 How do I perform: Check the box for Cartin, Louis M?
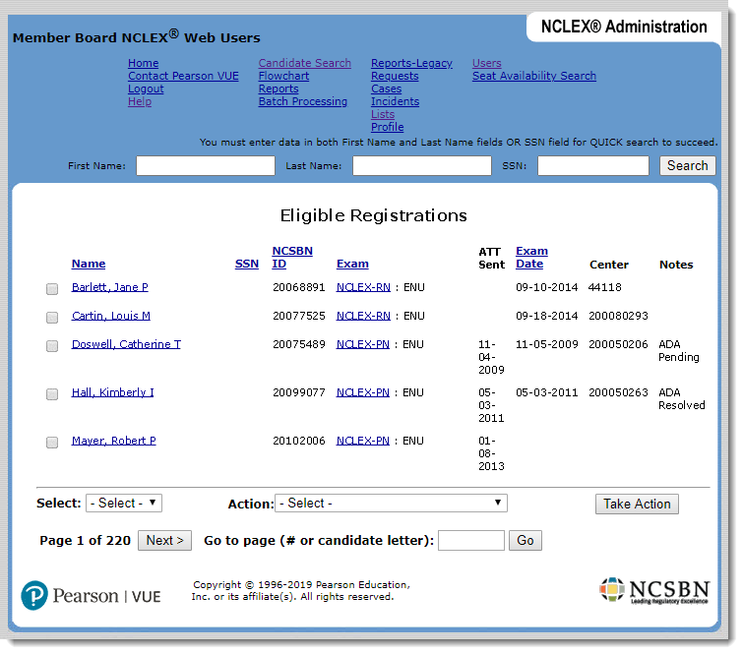click(52, 318)
